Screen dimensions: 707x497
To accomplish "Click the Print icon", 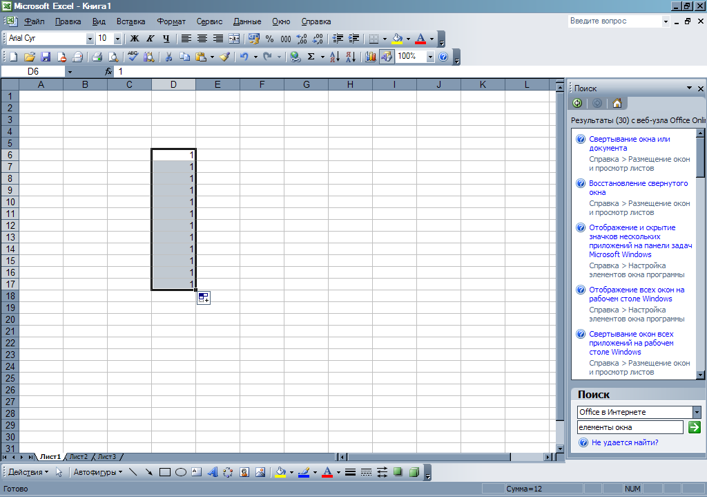I will click(97, 57).
